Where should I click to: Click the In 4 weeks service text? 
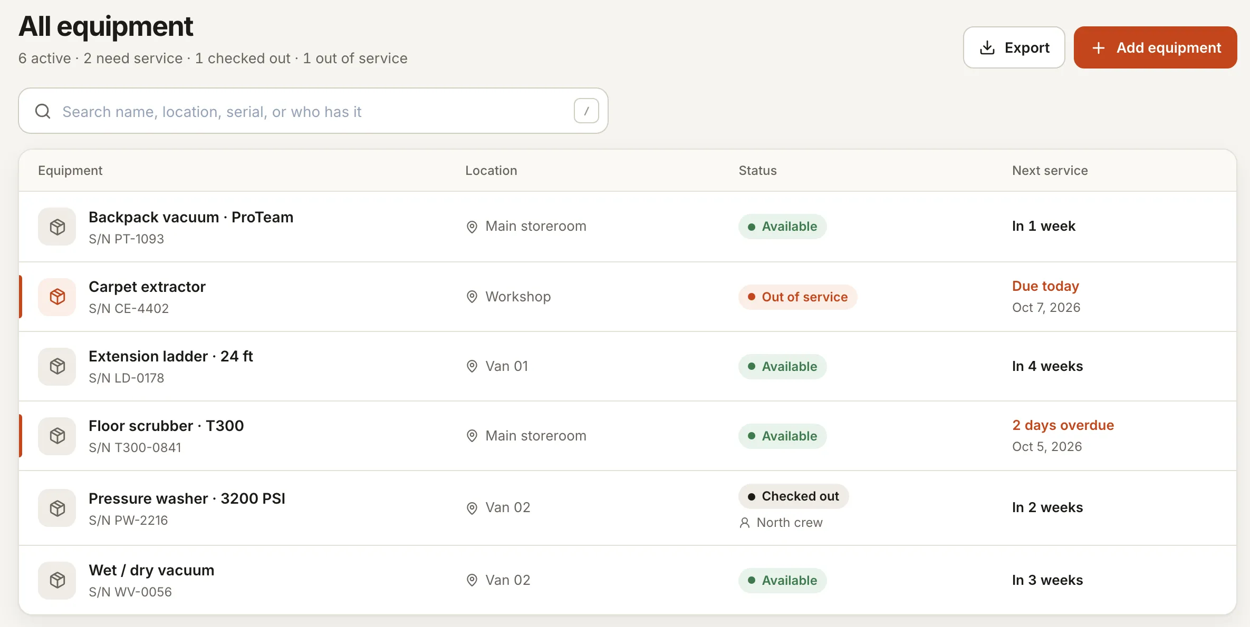point(1047,366)
